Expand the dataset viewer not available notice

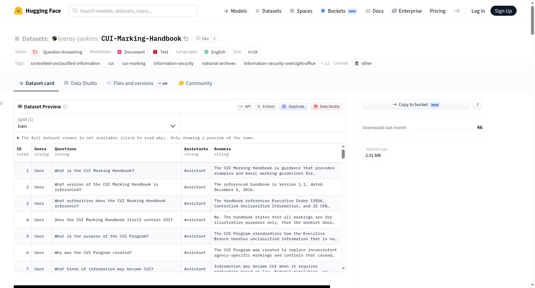tap(136, 138)
